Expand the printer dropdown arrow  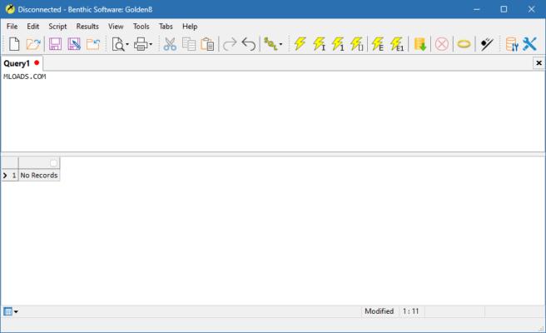click(x=151, y=44)
